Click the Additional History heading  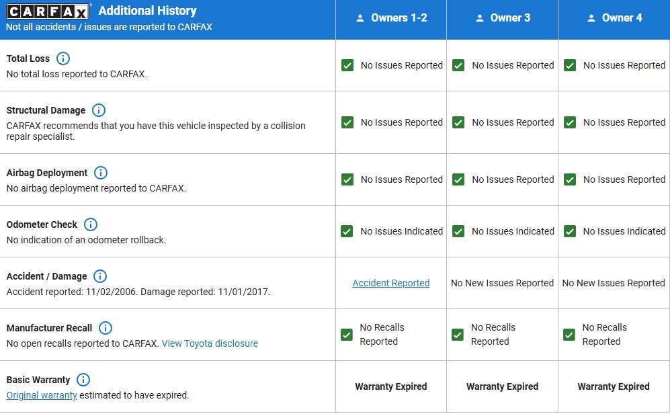[147, 11]
